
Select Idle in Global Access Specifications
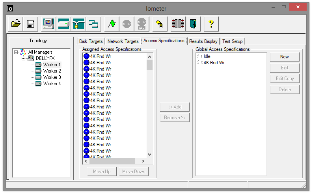207,56
